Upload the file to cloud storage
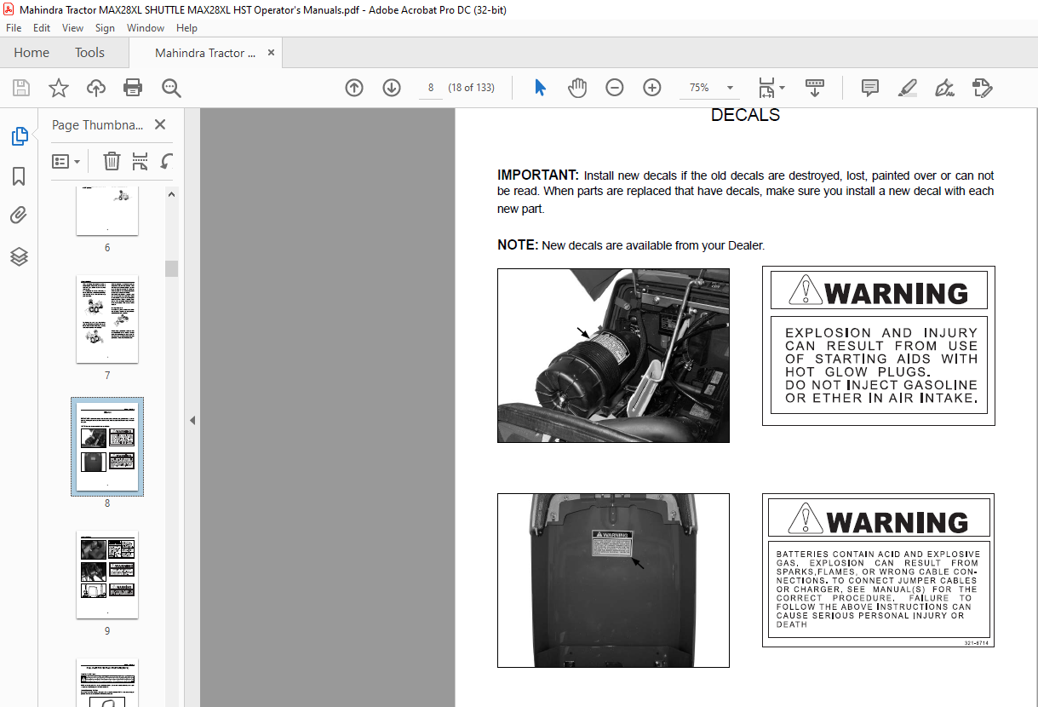The image size is (1038, 707). [x=96, y=88]
